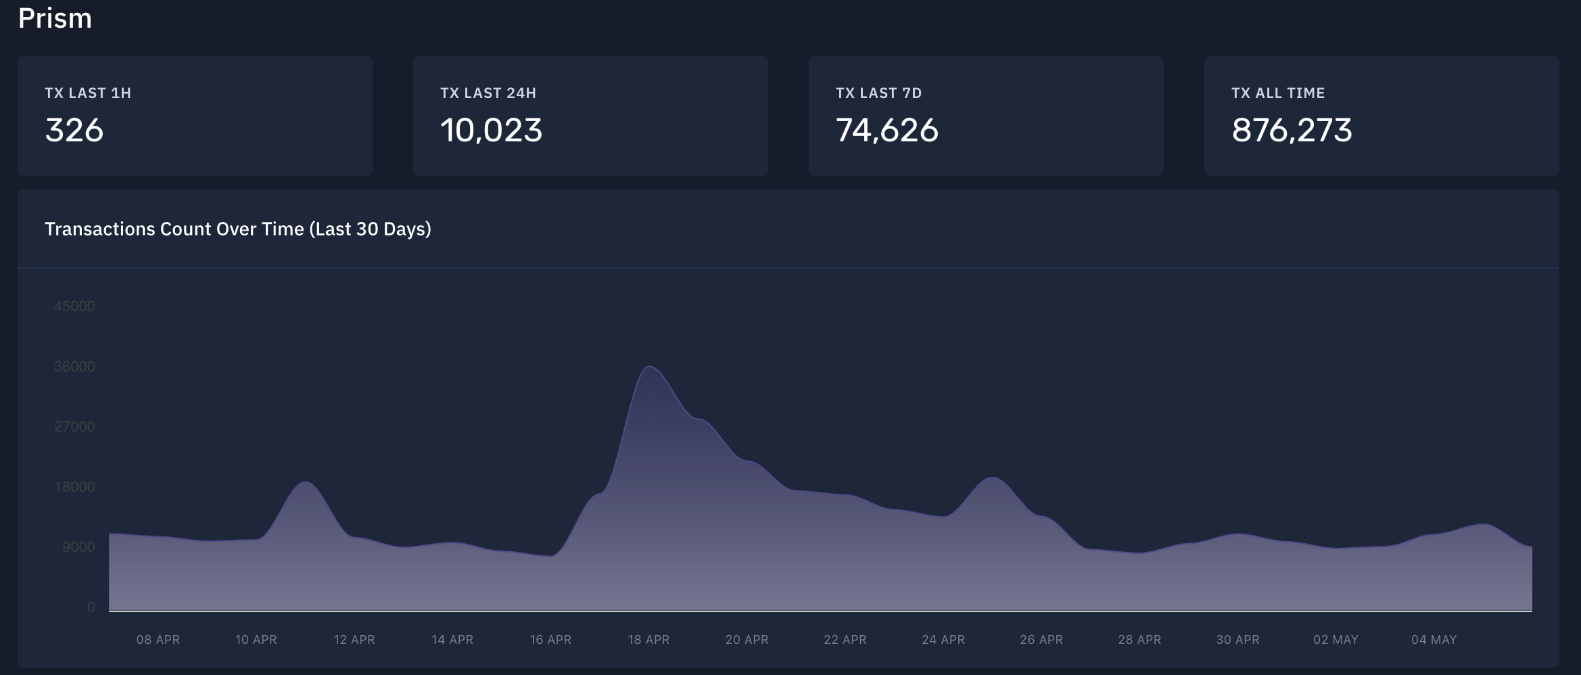Viewport: 1581px width, 675px height.
Task: Select the TX LAST 7D label
Action: tap(879, 93)
